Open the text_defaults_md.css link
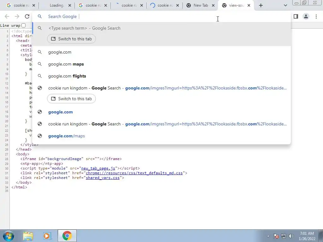Viewport: 323px width, 242px height. [x=134, y=173]
